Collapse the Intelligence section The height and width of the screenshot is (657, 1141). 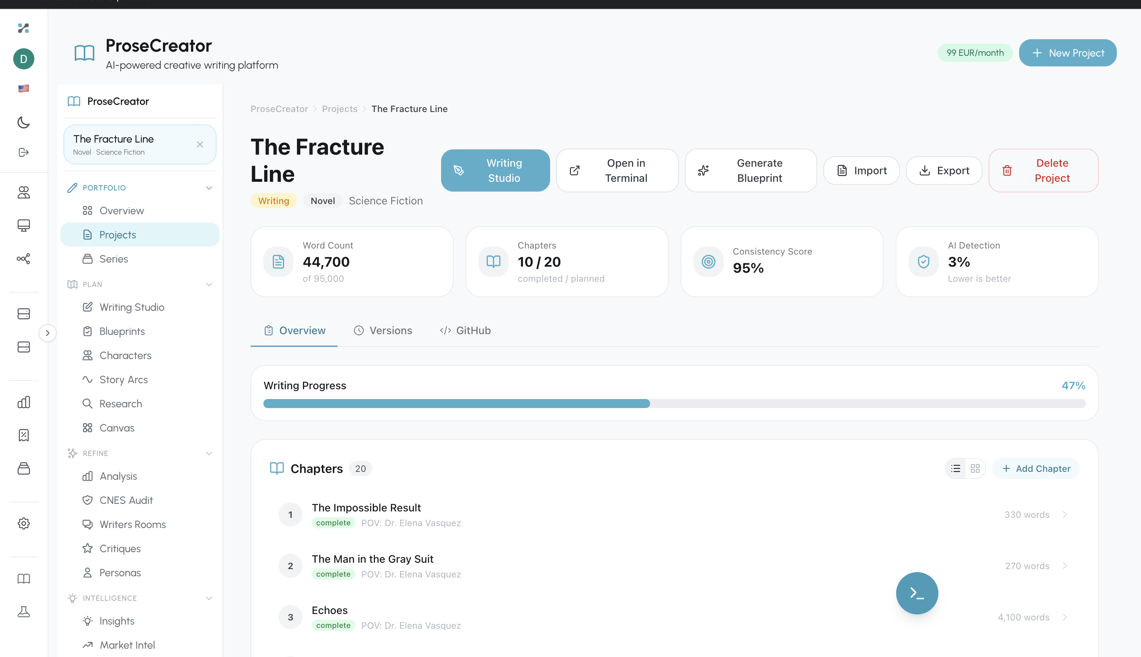pyautogui.click(x=209, y=598)
